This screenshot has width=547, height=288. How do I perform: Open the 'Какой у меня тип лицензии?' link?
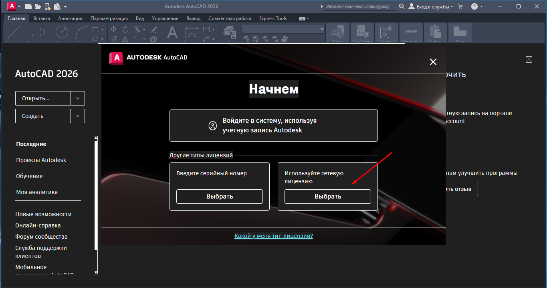point(273,236)
